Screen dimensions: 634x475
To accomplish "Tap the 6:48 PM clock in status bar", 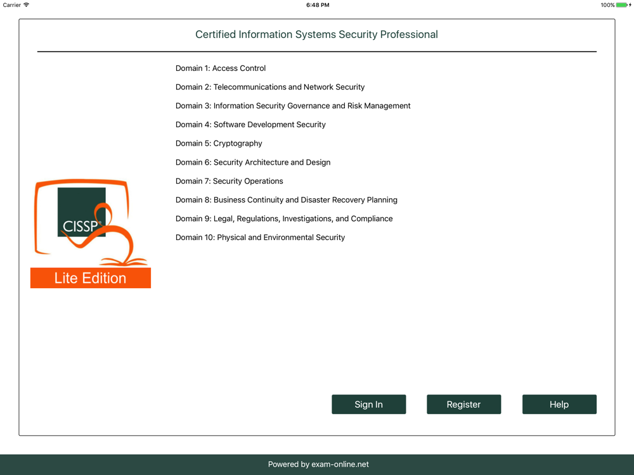I will 318,5.
